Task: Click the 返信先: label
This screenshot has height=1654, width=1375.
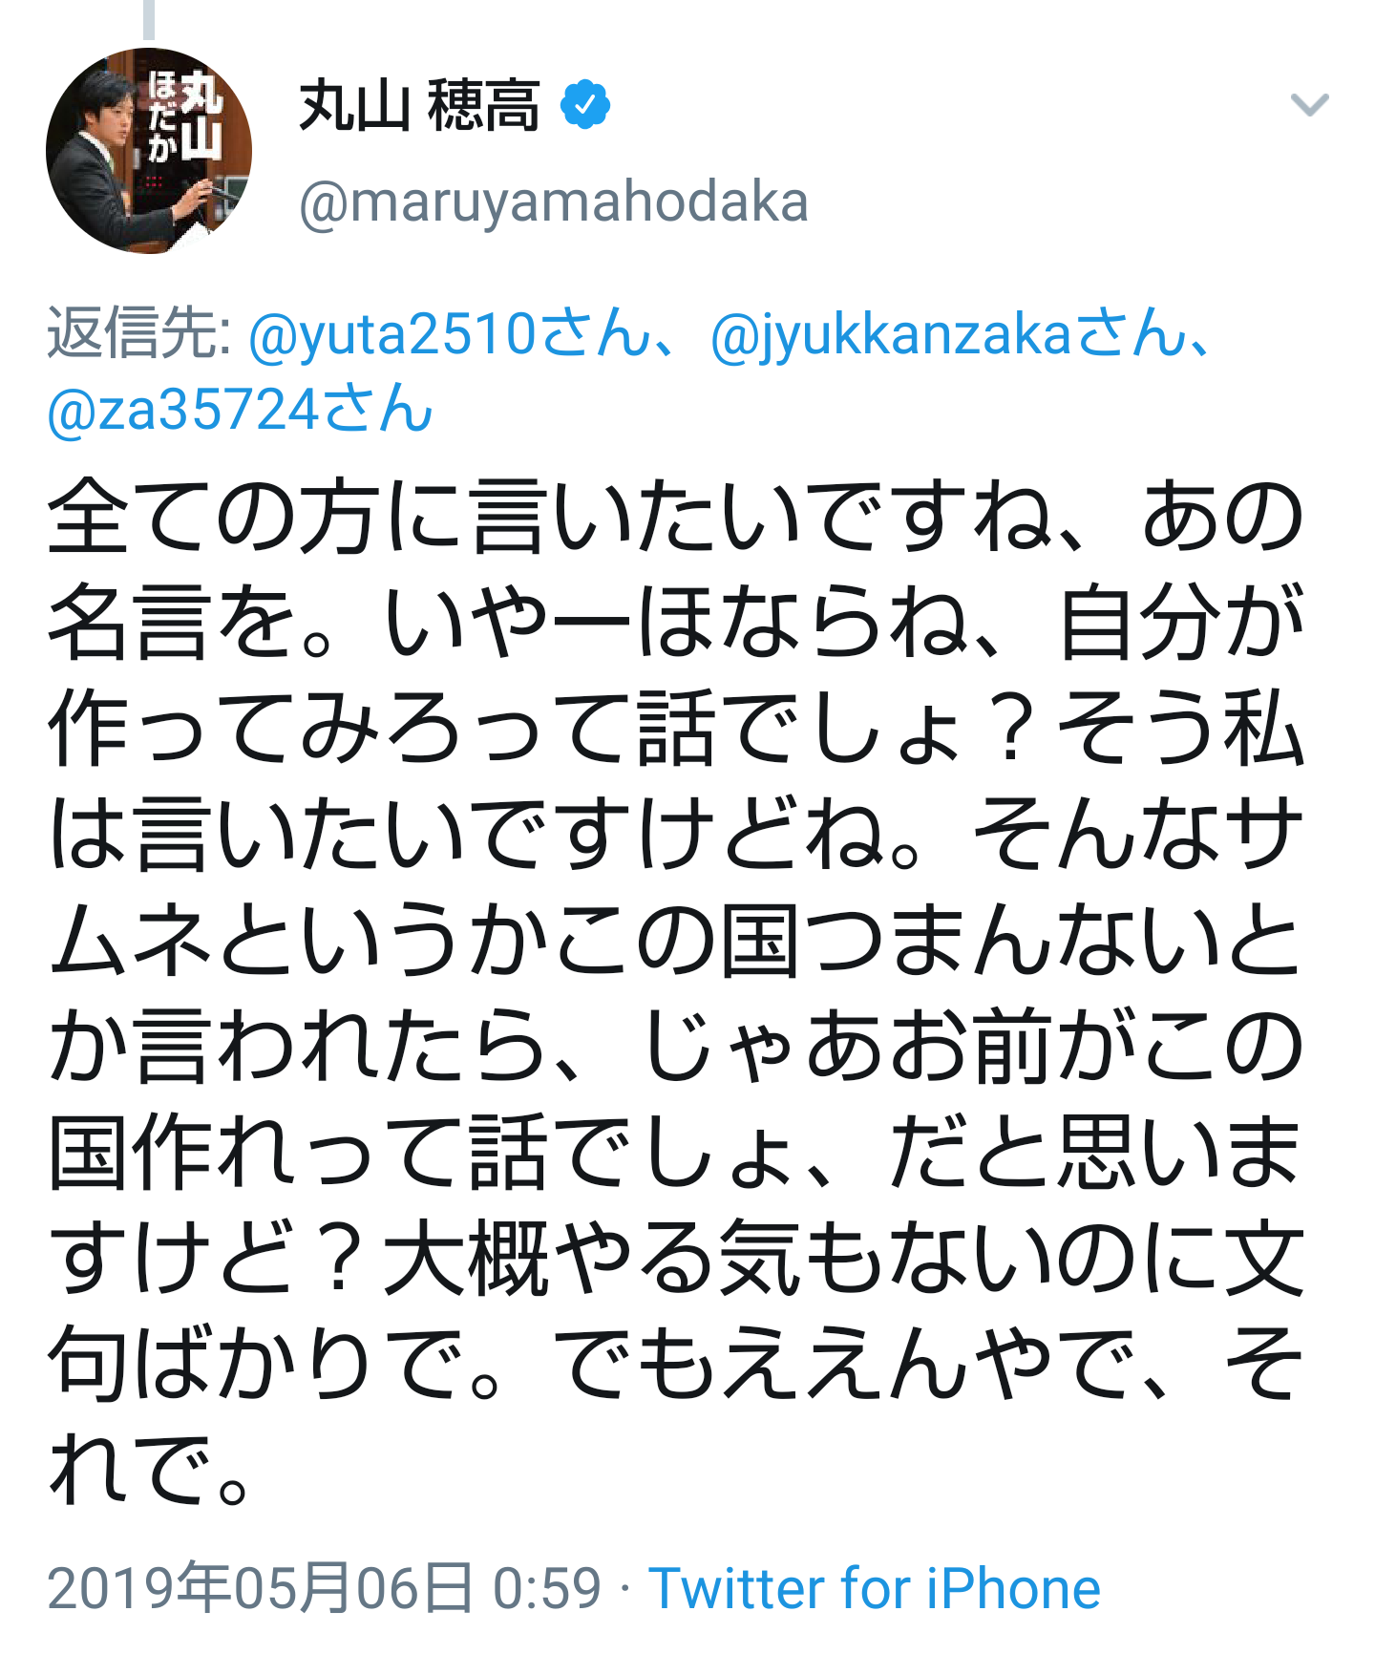Action: (x=139, y=334)
